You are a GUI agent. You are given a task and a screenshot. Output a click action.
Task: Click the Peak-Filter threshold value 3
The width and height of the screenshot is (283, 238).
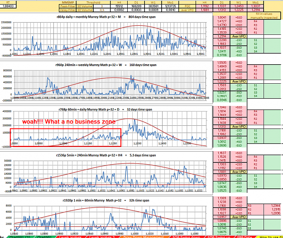tap(102, 6)
